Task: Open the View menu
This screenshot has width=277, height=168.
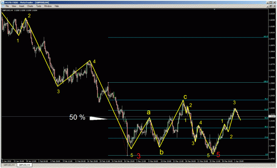Action: (x=14, y=6)
